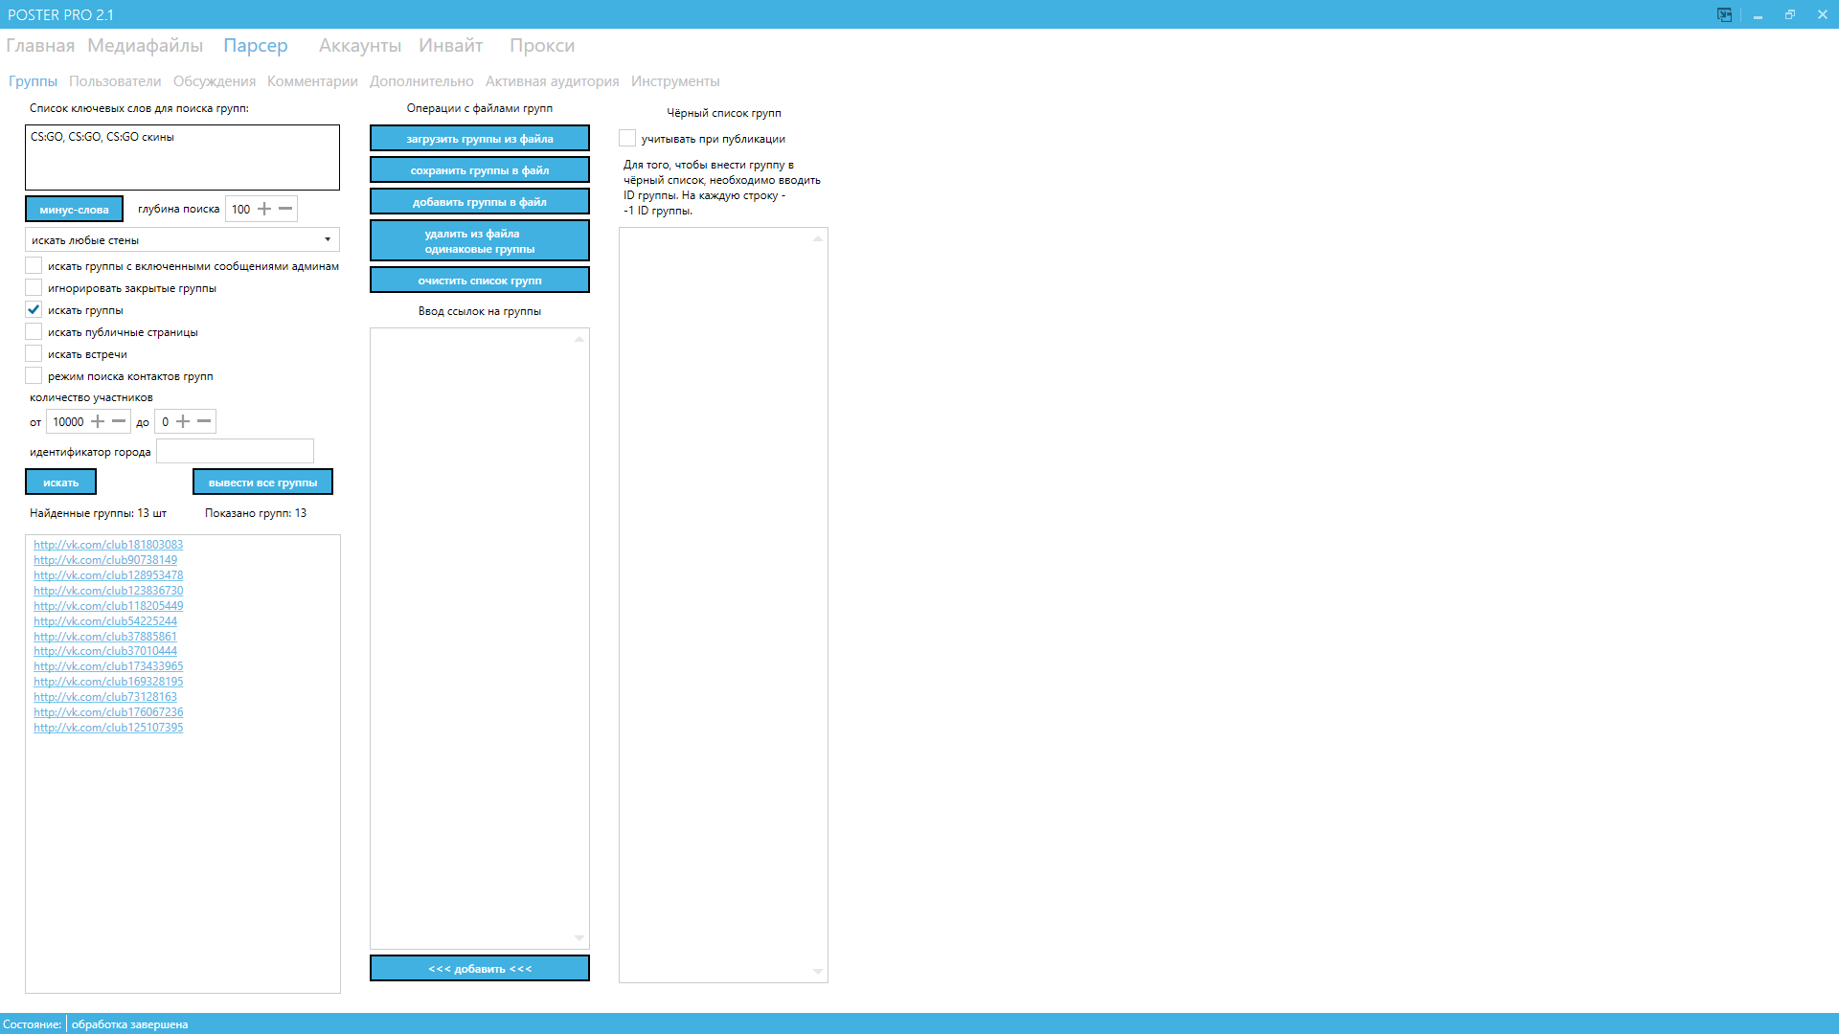
Task: Click the city identifier input field
Action: coord(235,451)
